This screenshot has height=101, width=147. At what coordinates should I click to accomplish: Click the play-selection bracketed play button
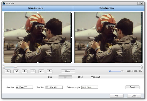coord(16,71)
